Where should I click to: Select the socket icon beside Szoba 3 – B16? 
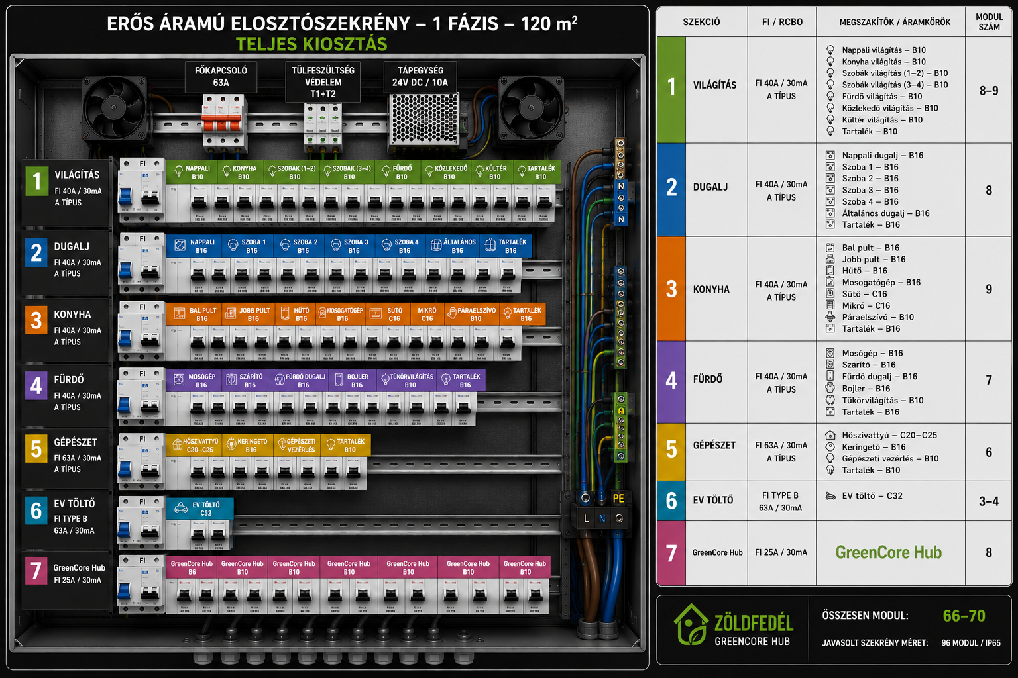[x=830, y=190]
